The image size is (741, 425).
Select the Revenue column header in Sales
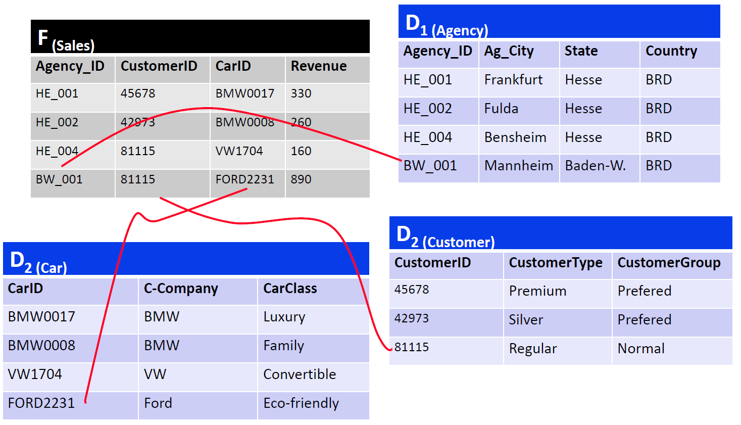pos(319,66)
